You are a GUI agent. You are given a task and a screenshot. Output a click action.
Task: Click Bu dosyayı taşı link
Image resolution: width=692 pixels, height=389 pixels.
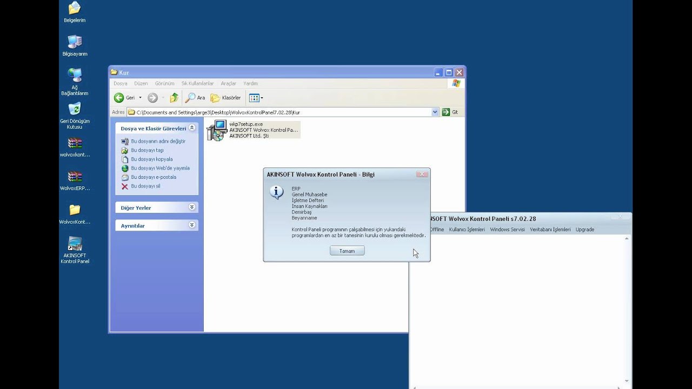[x=147, y=150]
